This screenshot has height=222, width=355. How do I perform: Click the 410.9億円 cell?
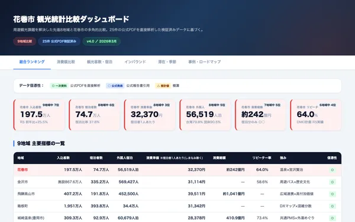tap(235, 218)
